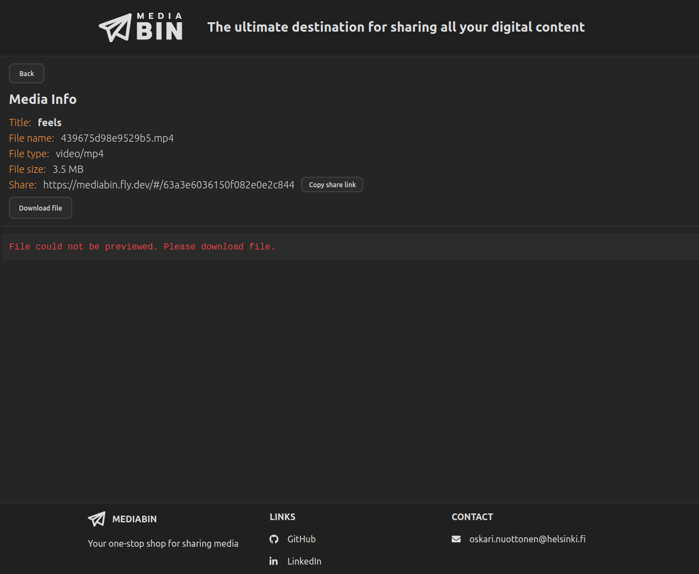This screenshot has height=574, width=699.
Task: Click the title value 'feels'
Action: click(49, 122)
